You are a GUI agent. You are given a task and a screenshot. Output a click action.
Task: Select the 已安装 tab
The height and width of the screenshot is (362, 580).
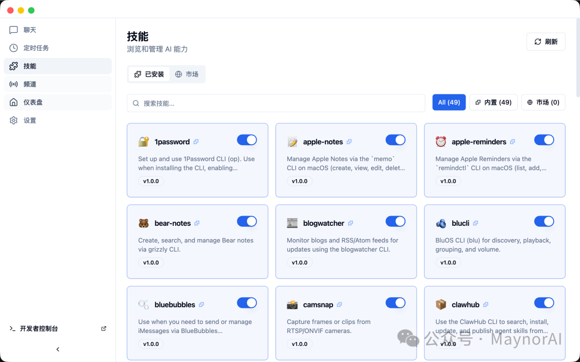tap(149, 74)
